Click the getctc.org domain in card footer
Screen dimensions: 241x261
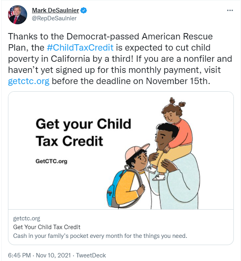click(x=27, y=218)
